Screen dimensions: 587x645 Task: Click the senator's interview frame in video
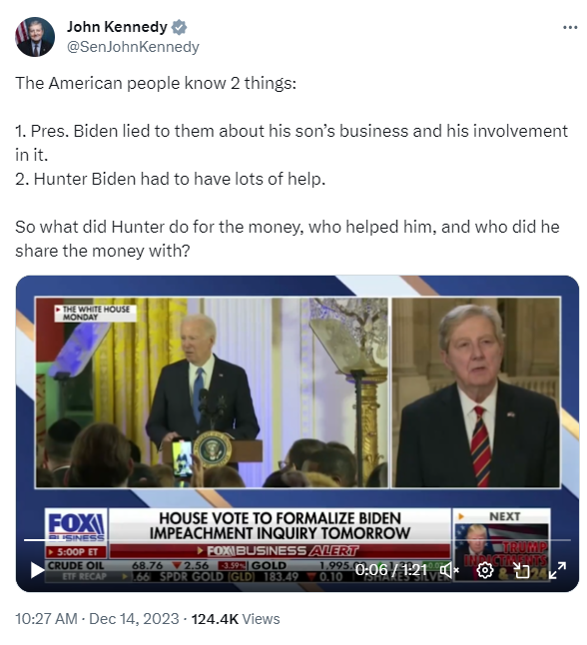(x=476, y=392)
